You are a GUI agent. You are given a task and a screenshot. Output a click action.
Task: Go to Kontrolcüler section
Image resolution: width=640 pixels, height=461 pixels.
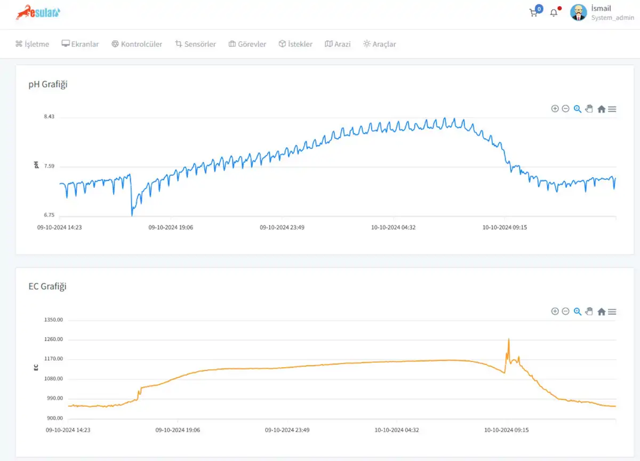(x=137, y=44)
